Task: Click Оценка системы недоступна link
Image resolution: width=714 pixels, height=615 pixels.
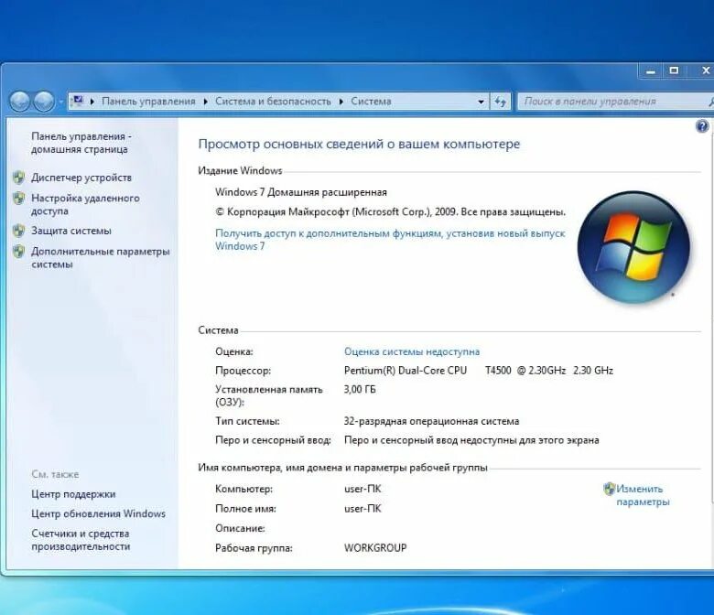Action: (x=412, y=351)
